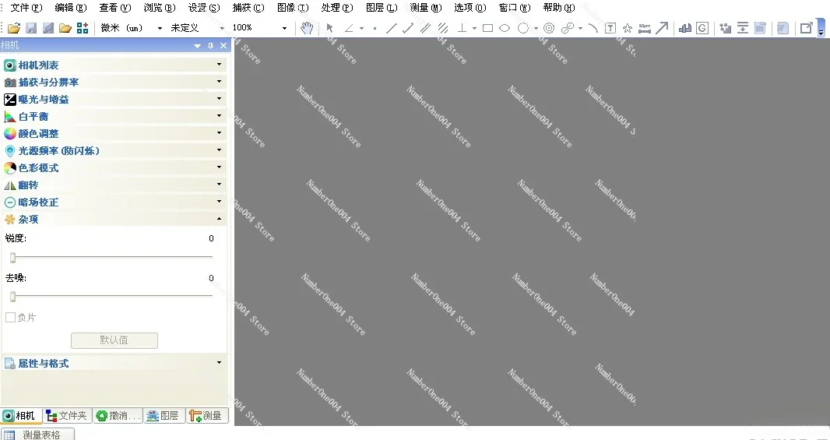This screenshot has width=830, height=440.
Task: Expand the 白平衡 section
Action: [114, 116]
